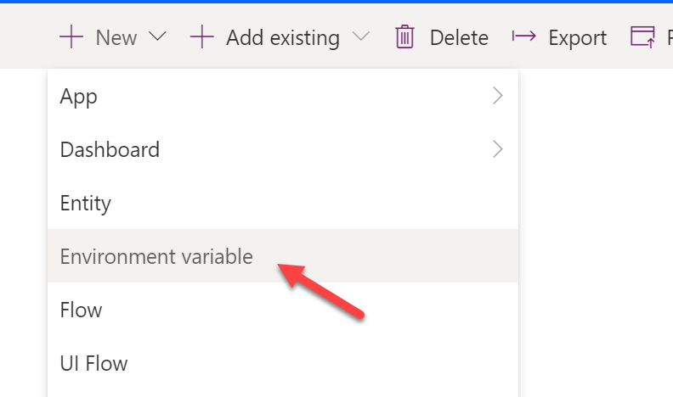This screenshot has width=673, height=397.
Task: Click the Export text button
Action: pos(577,38)
